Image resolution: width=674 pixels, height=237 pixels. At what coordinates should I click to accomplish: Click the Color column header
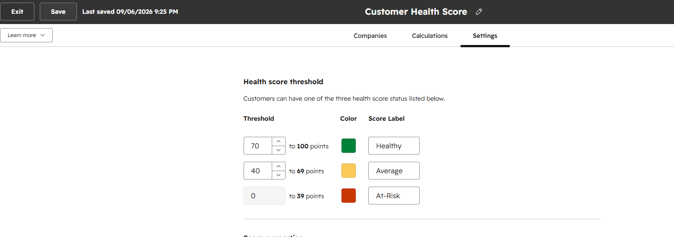(x=349, y=118)
